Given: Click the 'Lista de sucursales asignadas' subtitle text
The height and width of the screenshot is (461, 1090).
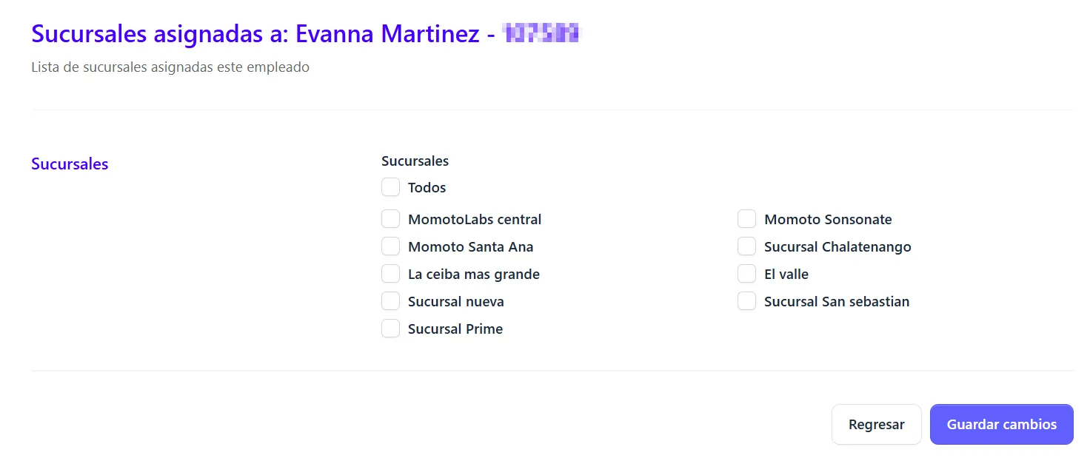Looking at the screenshot, I should tap(170, 67).
